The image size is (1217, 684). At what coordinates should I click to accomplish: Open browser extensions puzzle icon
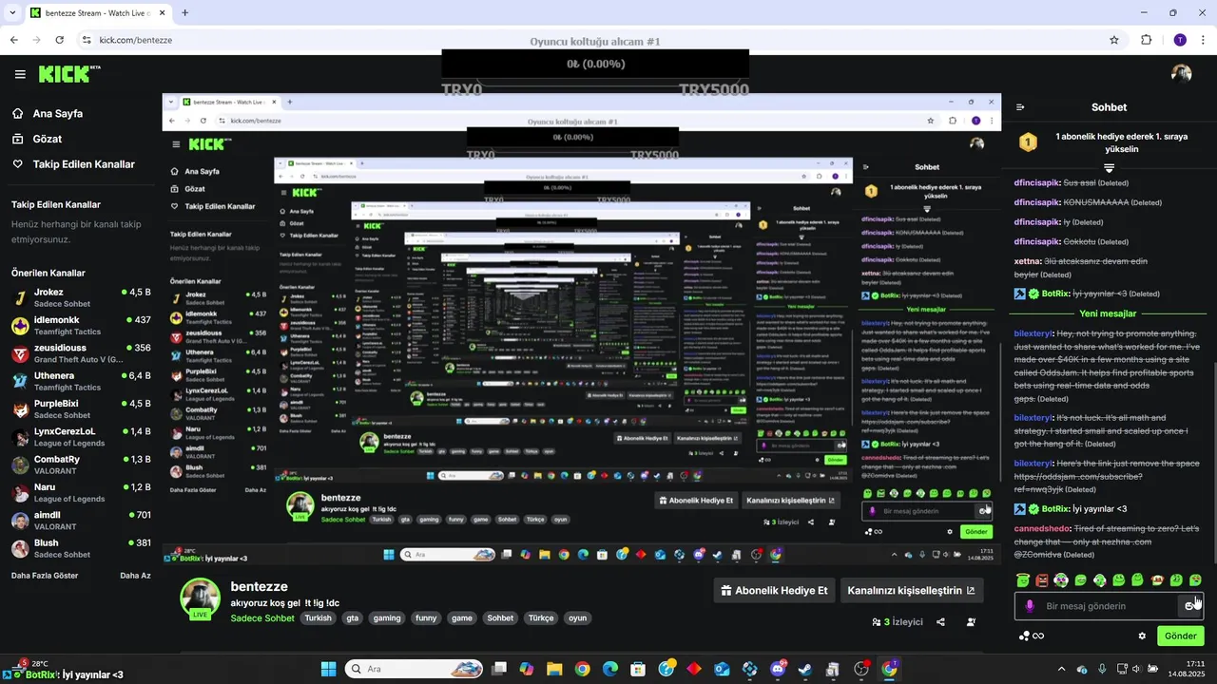1146,40
